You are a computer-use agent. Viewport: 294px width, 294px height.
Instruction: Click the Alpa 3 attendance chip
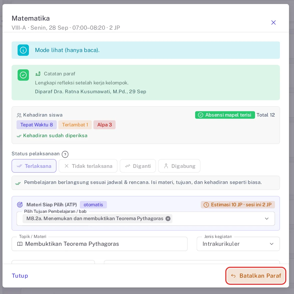click(x=105, y=125)
